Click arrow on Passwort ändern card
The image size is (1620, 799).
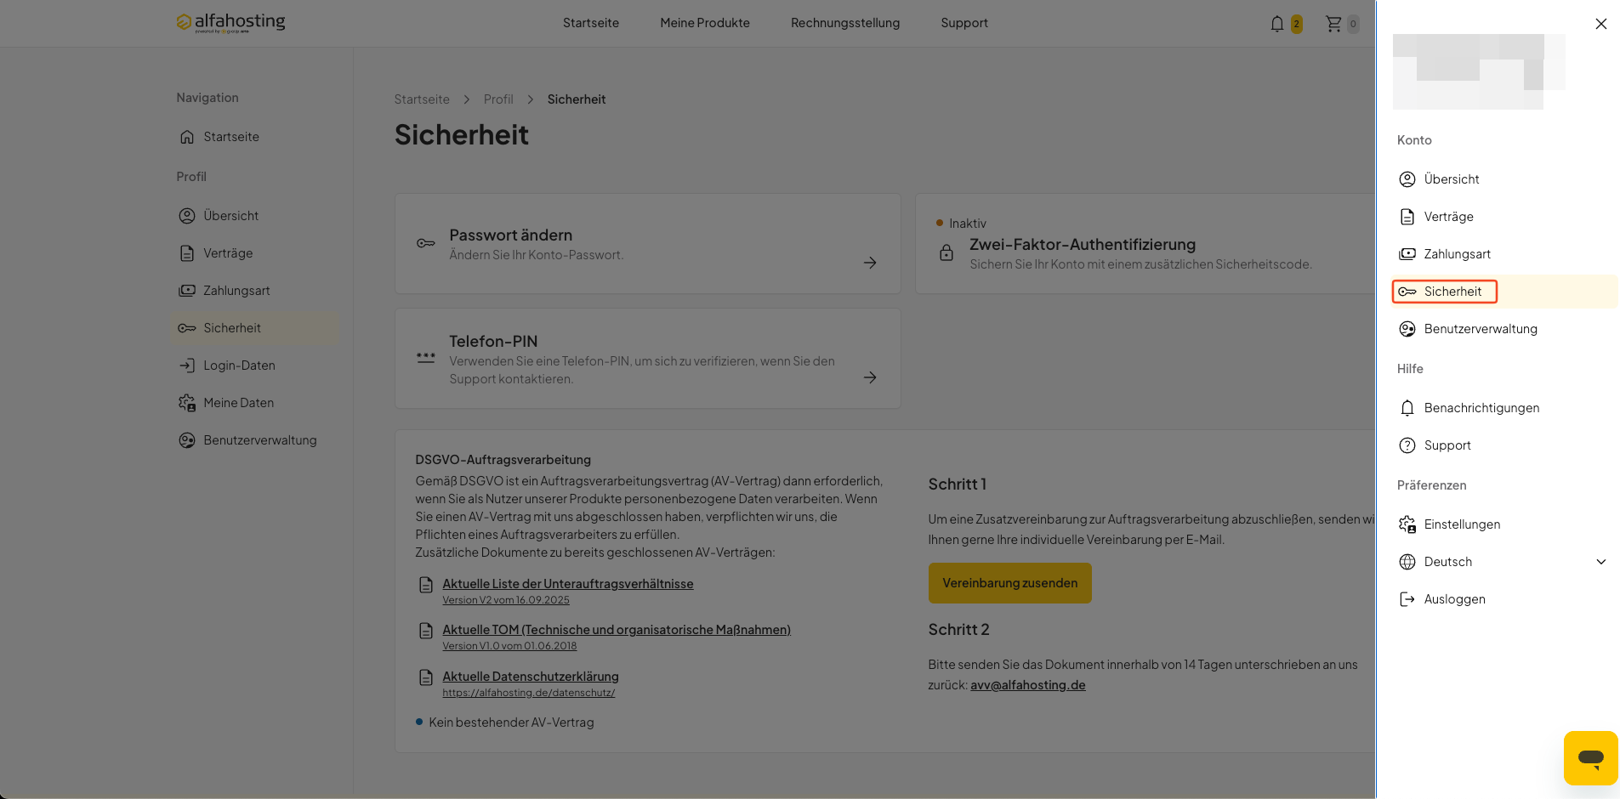click(870, 263)
